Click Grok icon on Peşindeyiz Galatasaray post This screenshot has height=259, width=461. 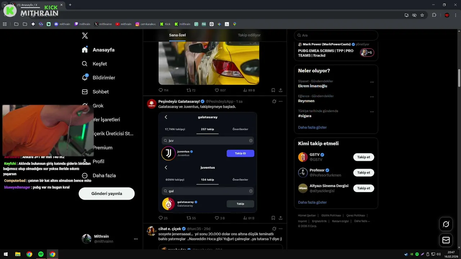[274, 101]
